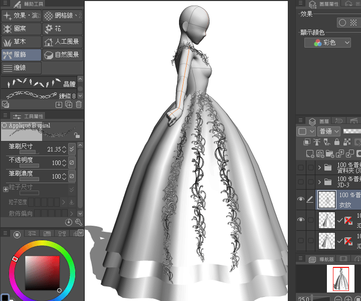361x301 pixels.
Task: Select the black main color swatch
Action: pyautogui.click(x=5, y=297)
